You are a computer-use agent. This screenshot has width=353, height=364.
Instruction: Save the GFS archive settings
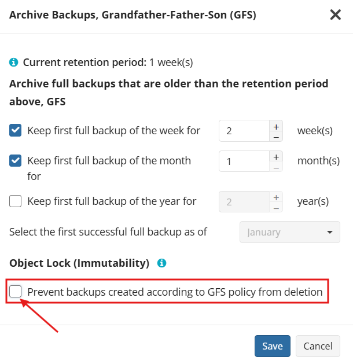click(x=272, y=346)
